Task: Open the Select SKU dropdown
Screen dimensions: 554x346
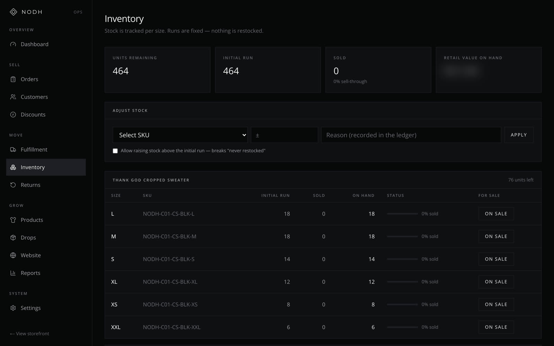Action: [x=180, y=135]
